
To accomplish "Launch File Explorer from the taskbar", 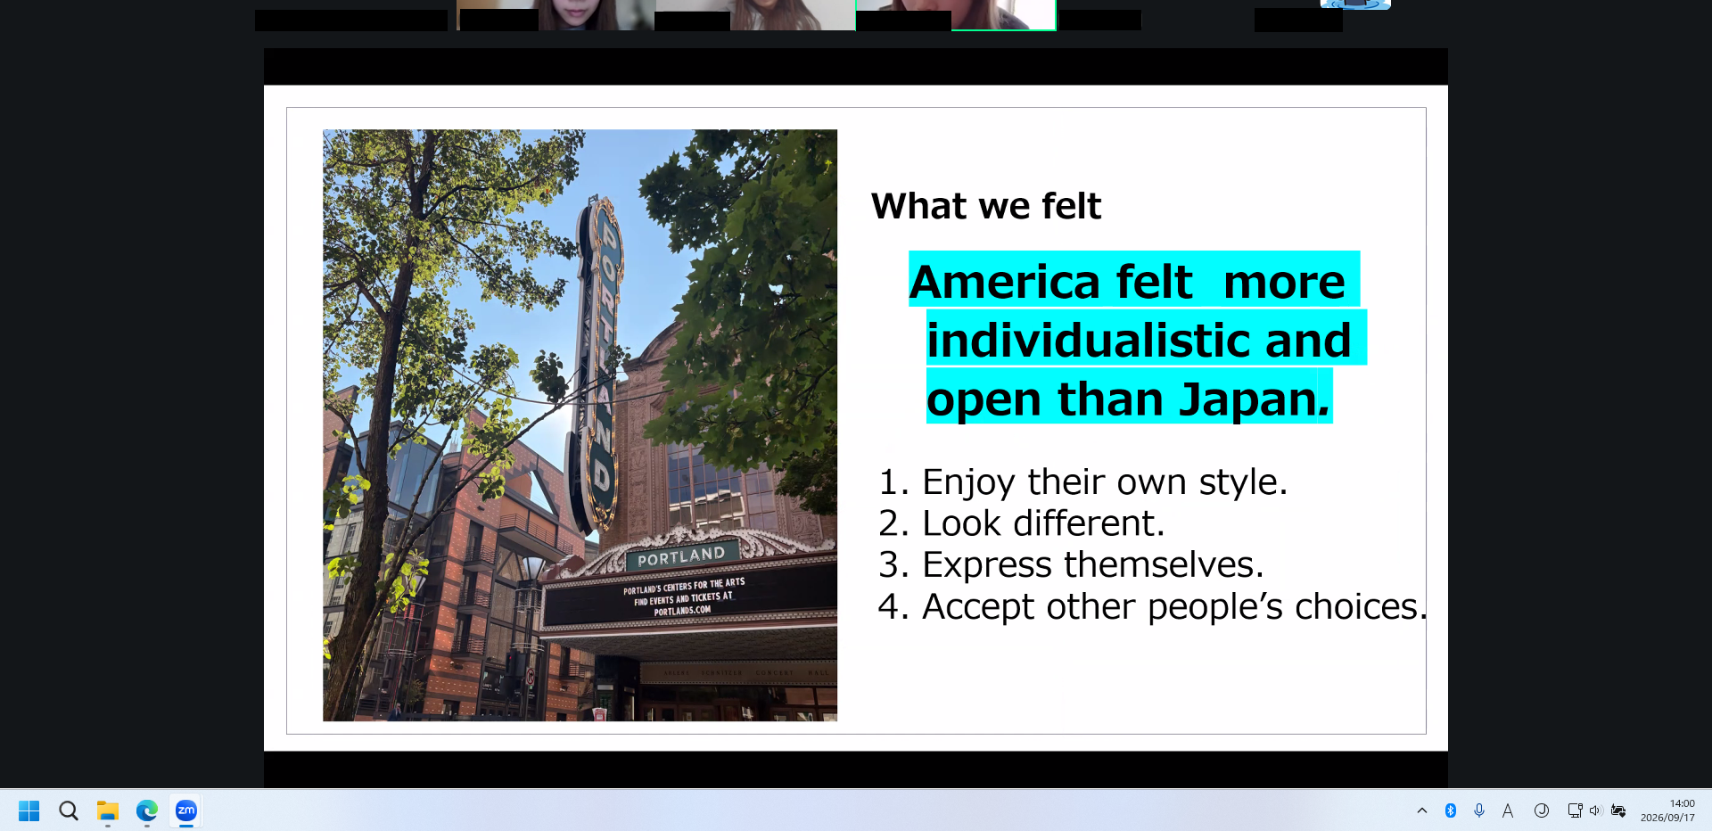I will point(108,810).
